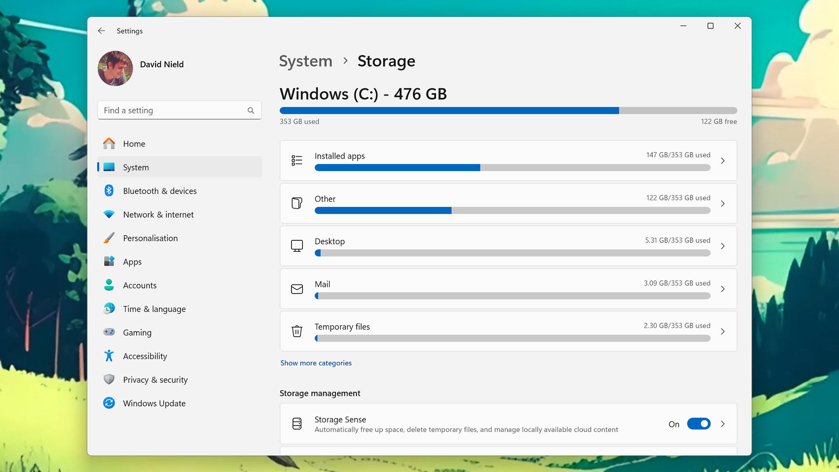
Task: Click the Storage Sense chevron arrow
Action: (x=723, y=424)
